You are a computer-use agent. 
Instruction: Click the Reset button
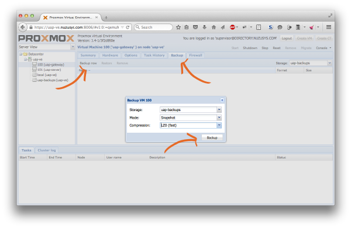[277, 48]
